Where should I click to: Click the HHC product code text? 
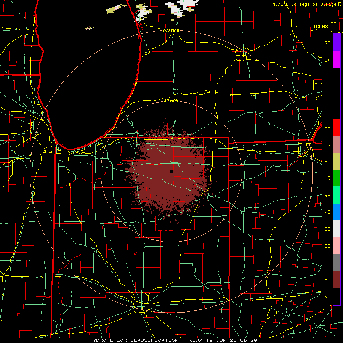[x=335, y=23]
